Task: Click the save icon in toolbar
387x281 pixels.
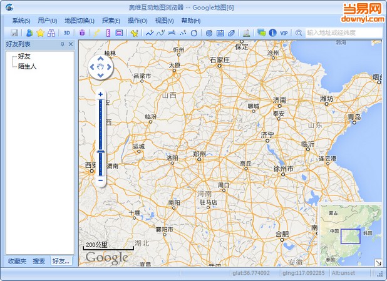Action: [14, 32]
